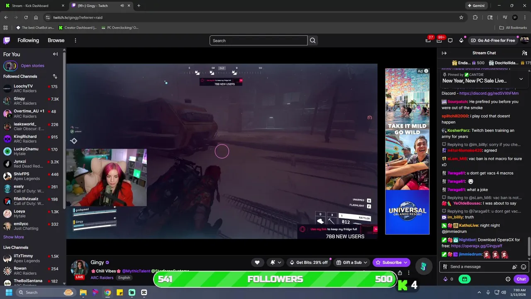531x299 pixels.
Task: Open the ARC Raiders category link under Gingy
Action: 102,277
